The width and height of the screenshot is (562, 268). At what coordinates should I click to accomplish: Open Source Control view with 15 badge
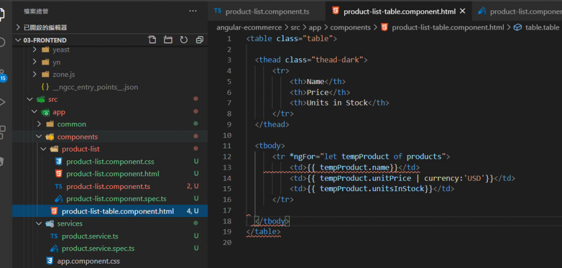click(x=3, y=75)
